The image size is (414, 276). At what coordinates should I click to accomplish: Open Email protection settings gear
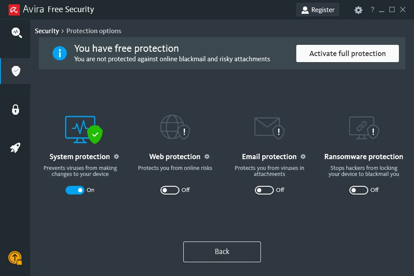pyautogui.click(x=303, y=157)
